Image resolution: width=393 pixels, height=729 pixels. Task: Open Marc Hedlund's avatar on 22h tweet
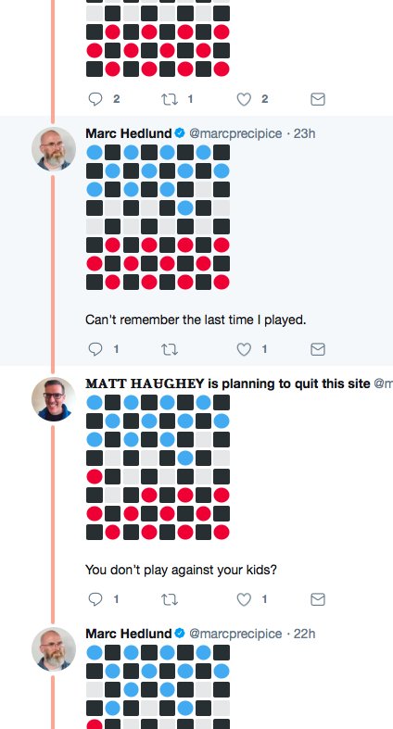click(x=54, y=649)
